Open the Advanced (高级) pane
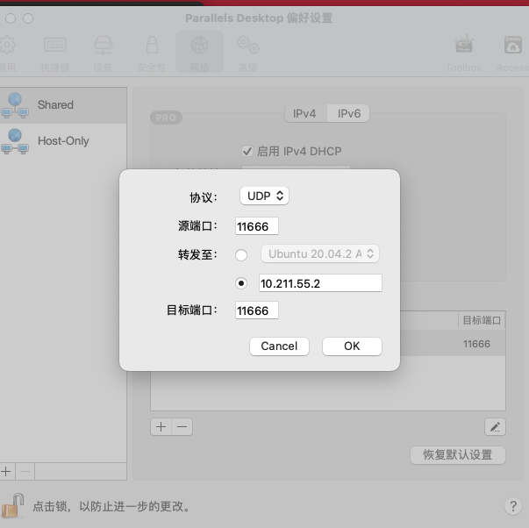The image size is (529, 528). tap(247, 53)
